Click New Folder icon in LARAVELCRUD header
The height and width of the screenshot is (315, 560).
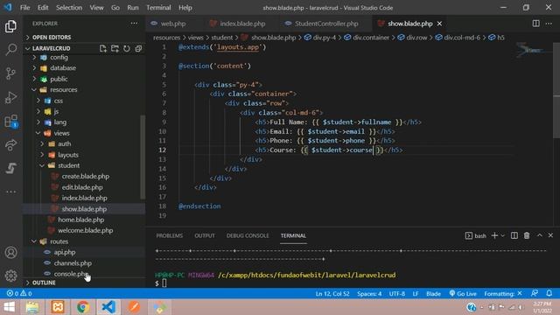tap(115, 48)
